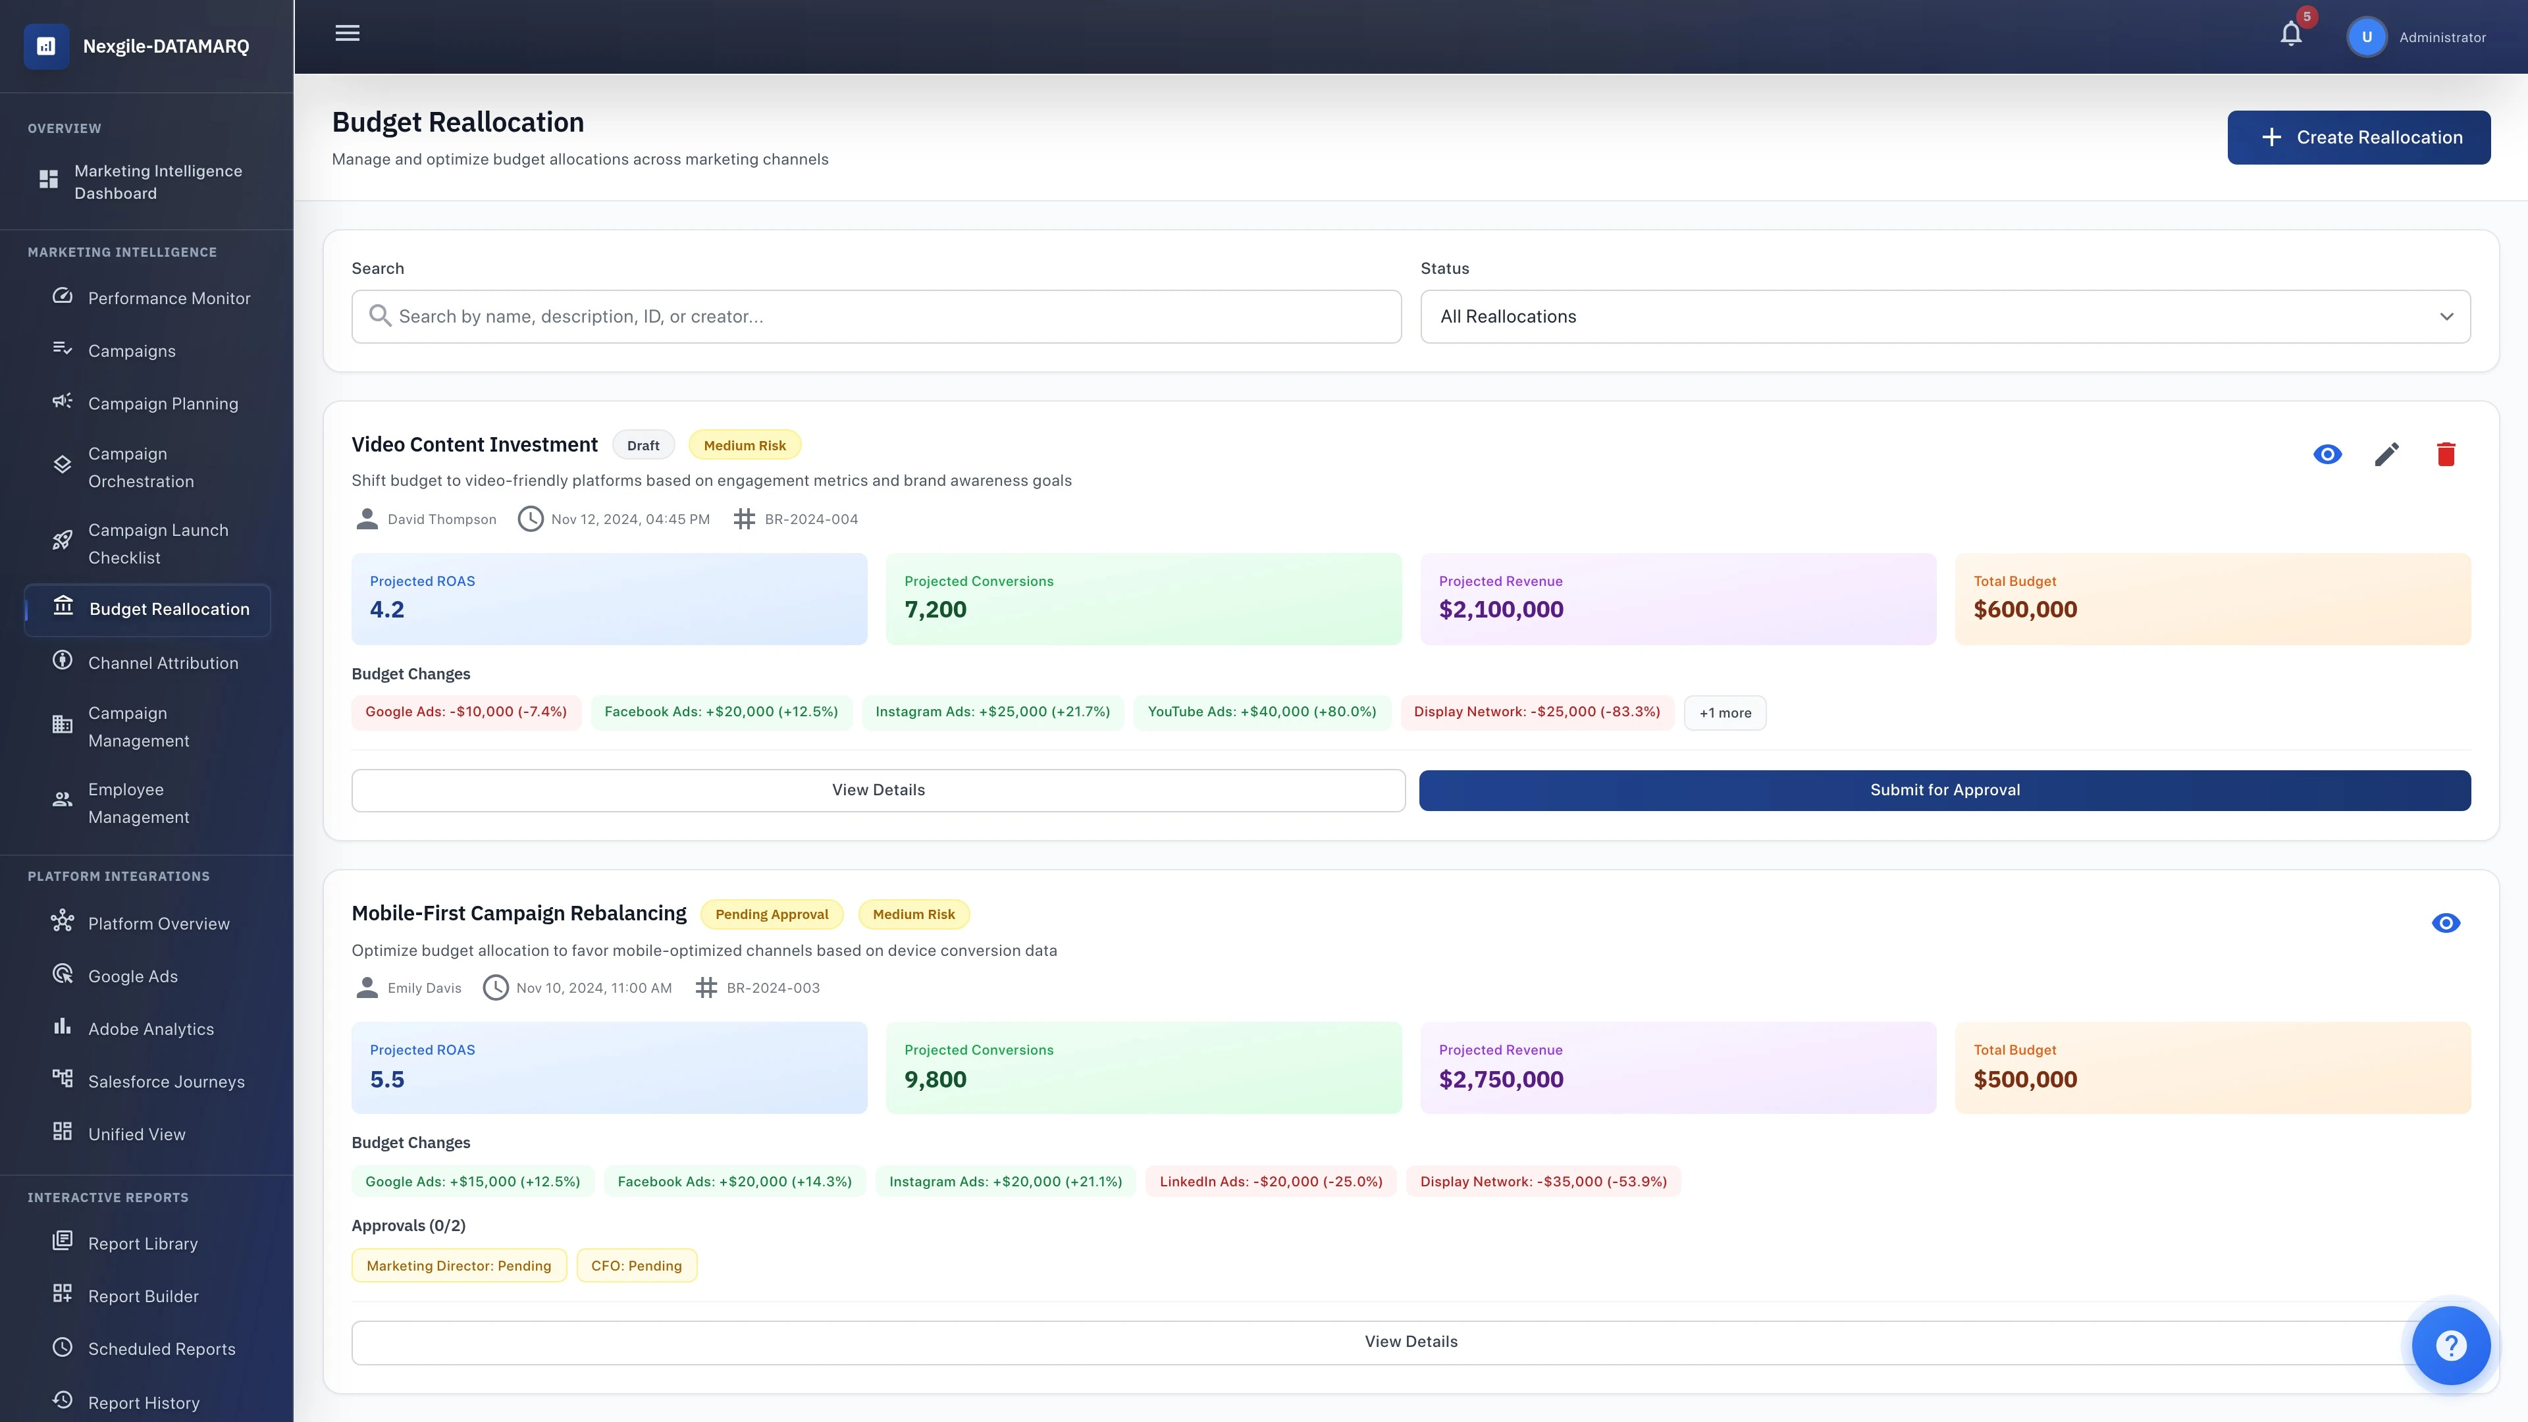Open the notifications bell icon

[2290, 34]
